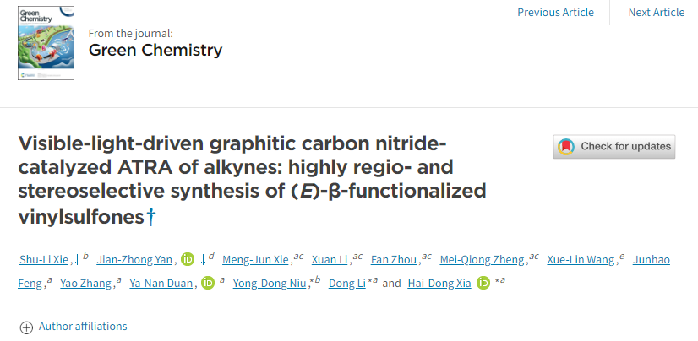Click the double-dagger footnote after Shu-Li Xie
Viewport: 698px width, 341px height.
tap(77, 260)
